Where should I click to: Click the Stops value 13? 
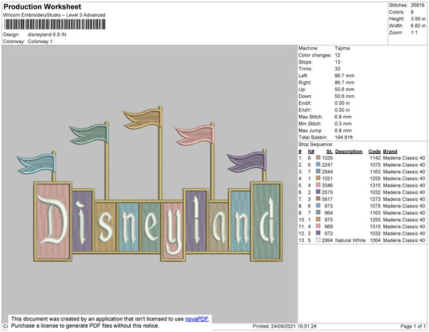[x=337, y=62]
